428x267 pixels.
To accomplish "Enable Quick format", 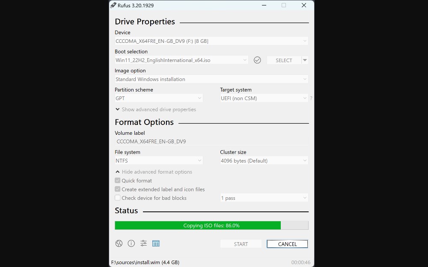I will point(118,180).
